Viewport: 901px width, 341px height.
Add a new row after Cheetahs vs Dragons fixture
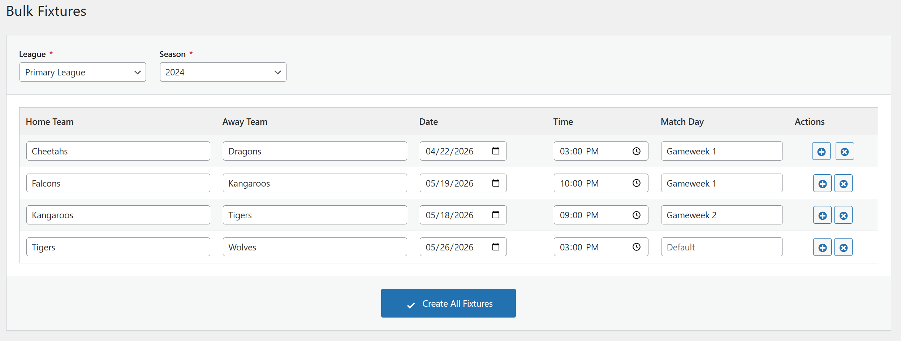pos(821,151)
